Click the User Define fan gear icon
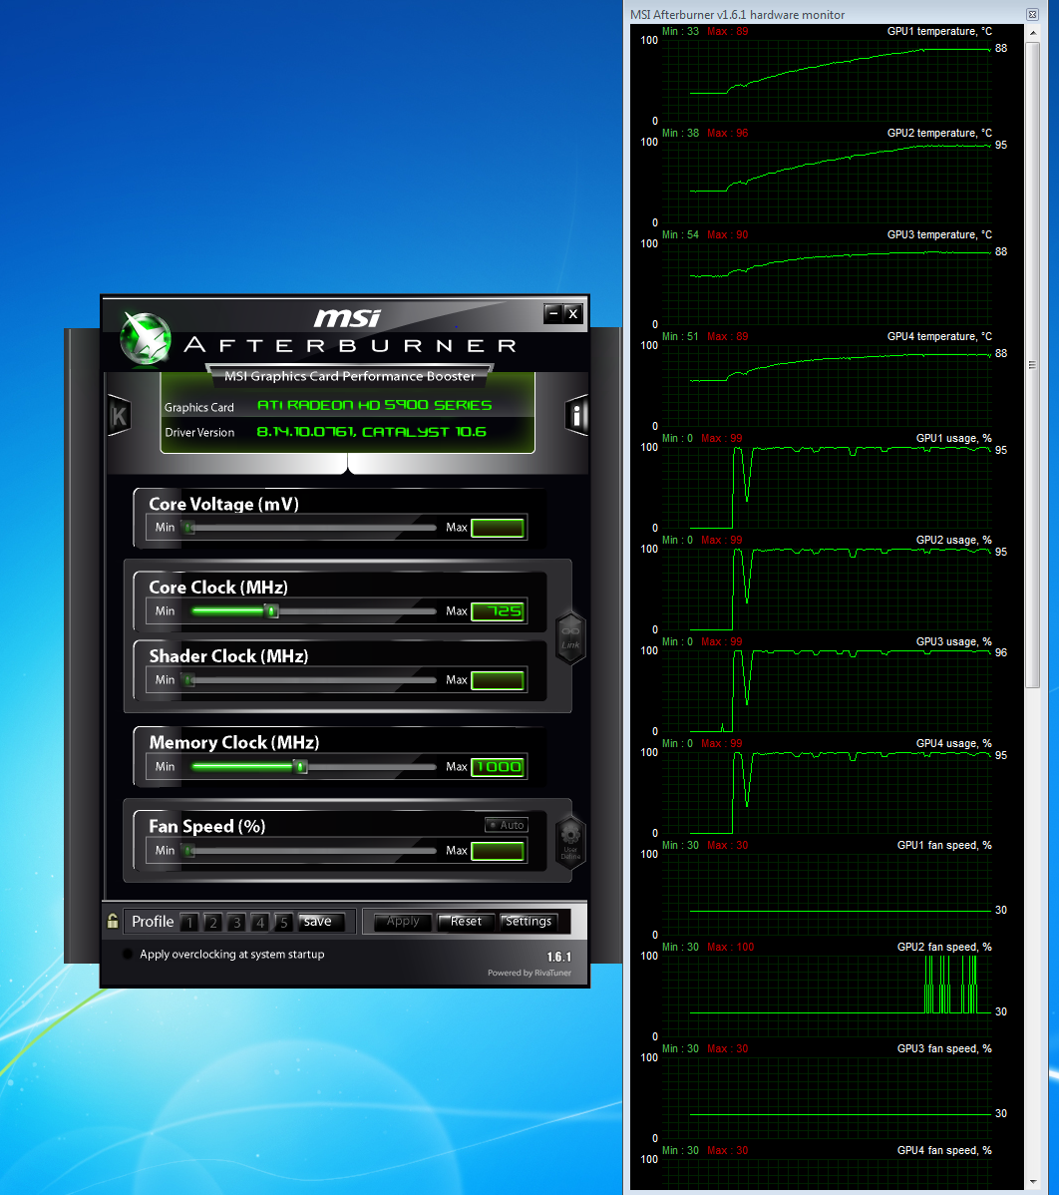The height and width of the screenshot is (1195, 1059). [x=570, y=841]
